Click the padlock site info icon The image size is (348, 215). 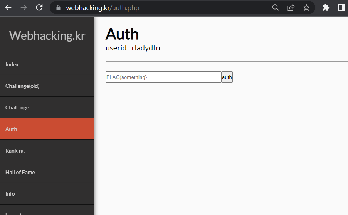coord(58,8)
